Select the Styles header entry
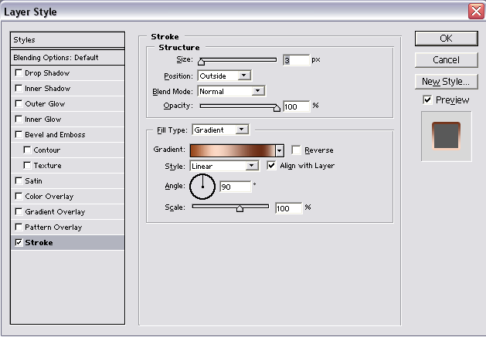The image size is (486, 337). click(67, 39)
